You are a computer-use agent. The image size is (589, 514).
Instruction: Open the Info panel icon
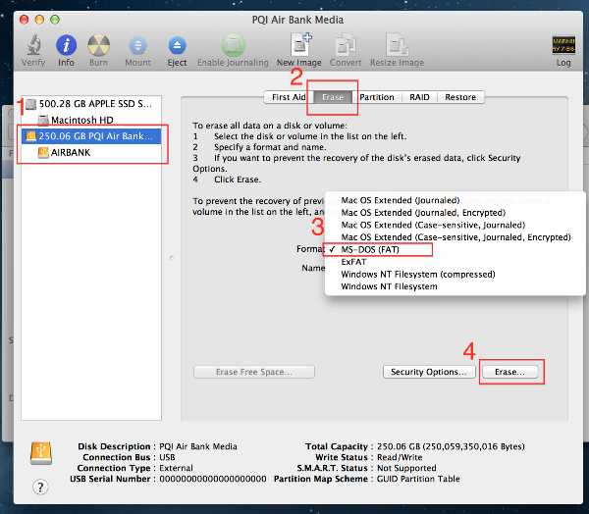(66, 45)
